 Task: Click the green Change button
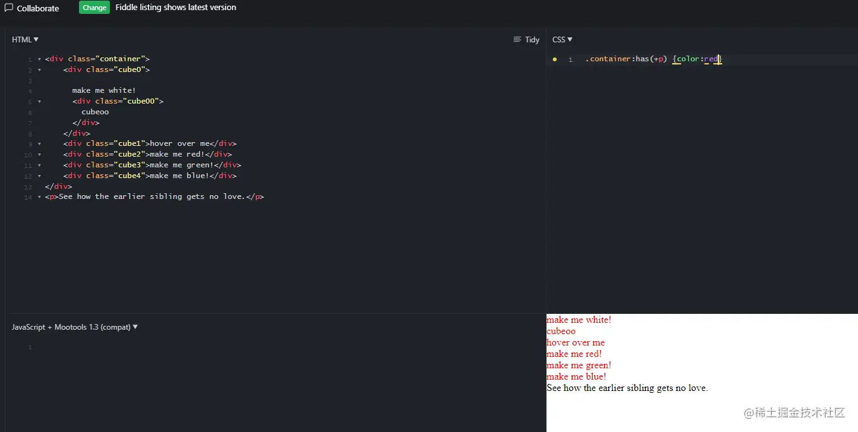click(x=94, y=8)
